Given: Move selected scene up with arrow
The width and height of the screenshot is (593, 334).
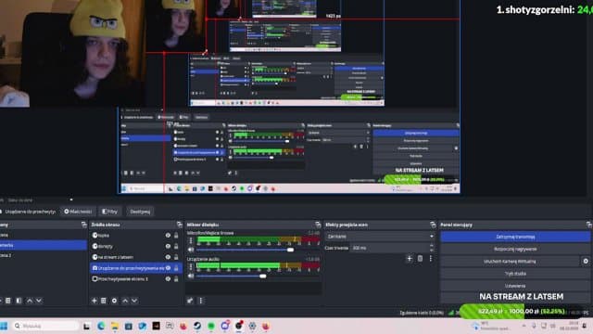Looking at the screenshot, I should pyautogui.click(x=30, y=301).
